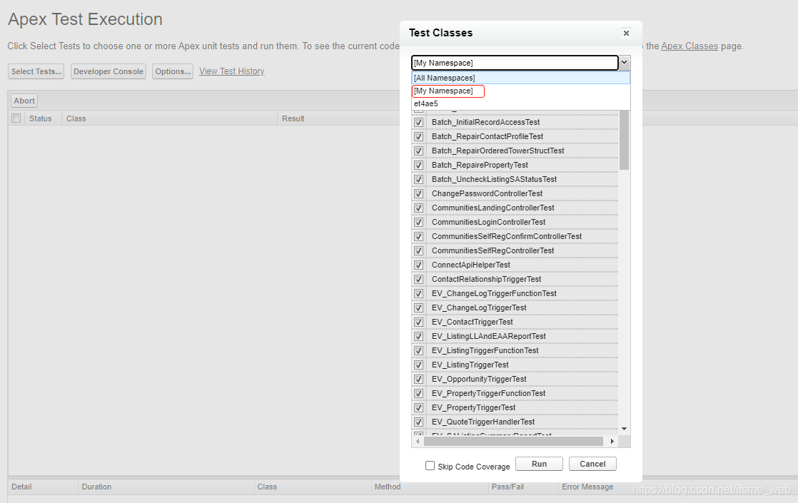Click Select Tests... button

pos(36,71)
